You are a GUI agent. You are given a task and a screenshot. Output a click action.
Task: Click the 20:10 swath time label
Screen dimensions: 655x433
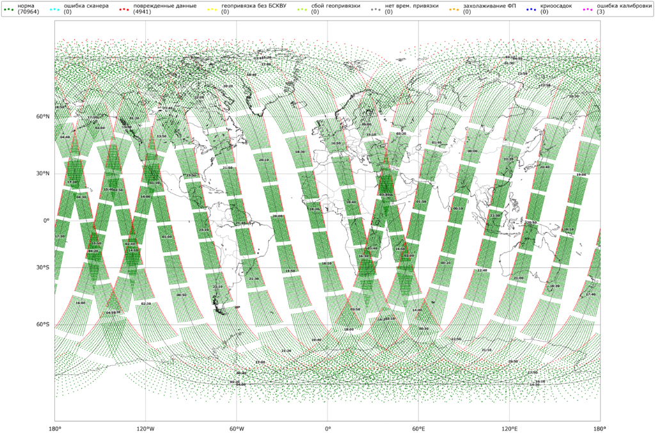click(264, 160)
